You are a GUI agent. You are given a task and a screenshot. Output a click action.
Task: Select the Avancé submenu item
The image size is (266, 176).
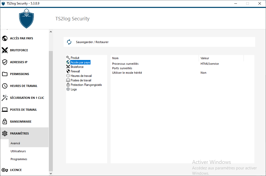(28, 143)
